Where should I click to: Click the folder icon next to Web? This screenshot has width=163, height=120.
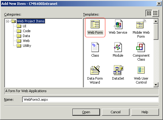(x=19, y=41)
